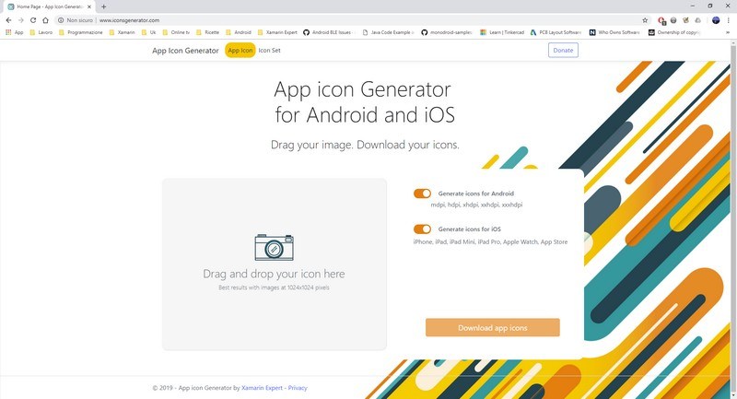Switch to the Icon Set nav tab

point(269,51)
